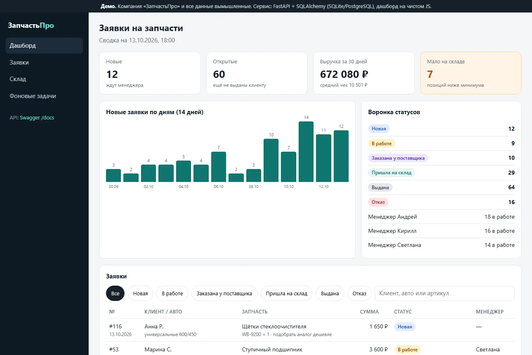
Task: Click the СТАТУС column header
Action: (403, 311)
